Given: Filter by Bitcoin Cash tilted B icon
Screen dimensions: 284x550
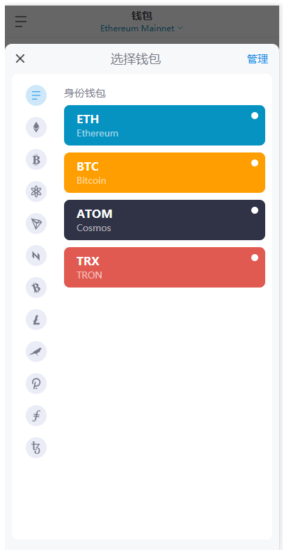Looking at the screenshot, I should pos(36,288).
